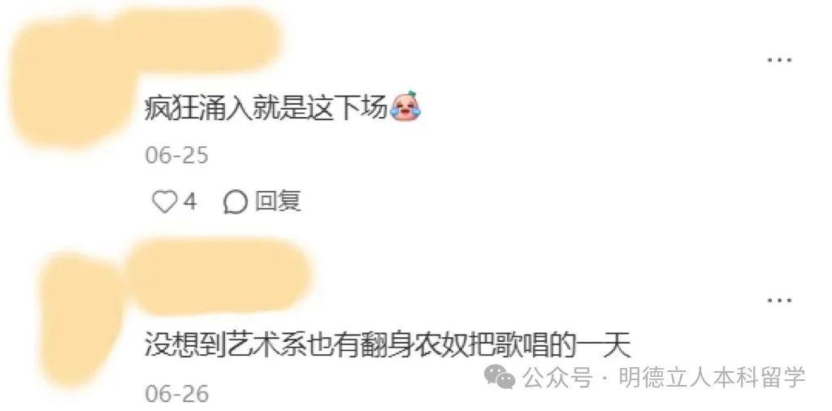Like the first comment with the heart icon
The height and width of the screenshot is (411, 832).
(163, 202)
